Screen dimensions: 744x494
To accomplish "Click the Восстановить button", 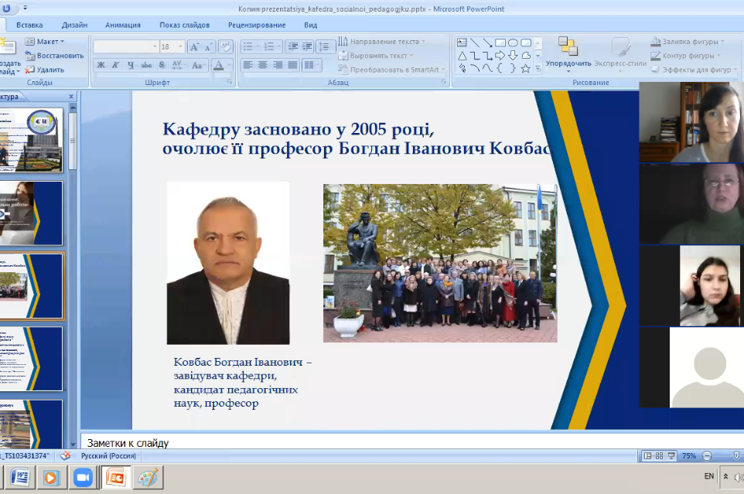I will tap(54, 56).
